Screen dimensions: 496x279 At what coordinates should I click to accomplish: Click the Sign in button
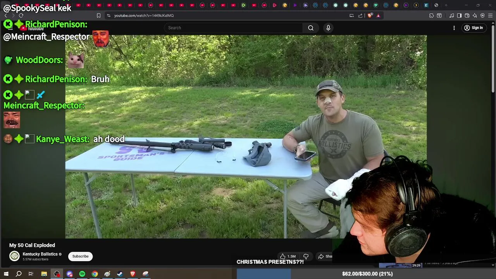[x=474, y=28]
